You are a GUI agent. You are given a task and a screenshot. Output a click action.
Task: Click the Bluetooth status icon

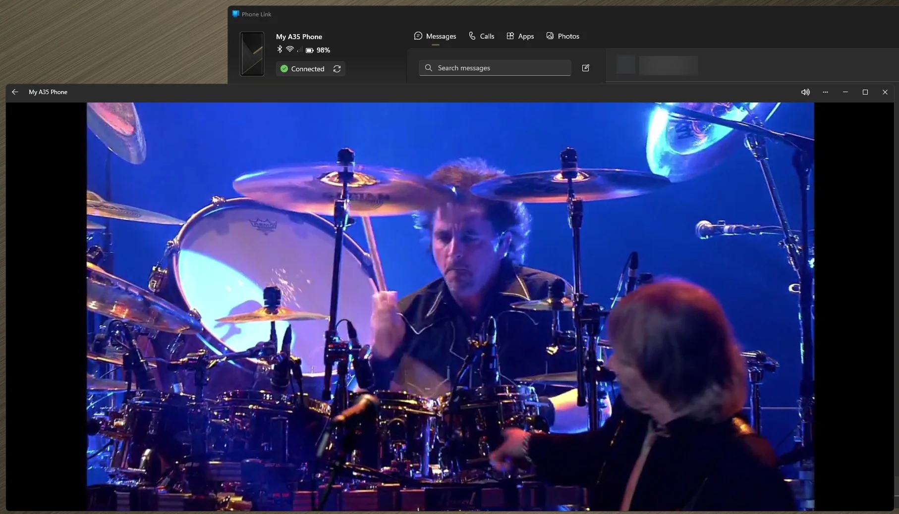tap(280, 50)
